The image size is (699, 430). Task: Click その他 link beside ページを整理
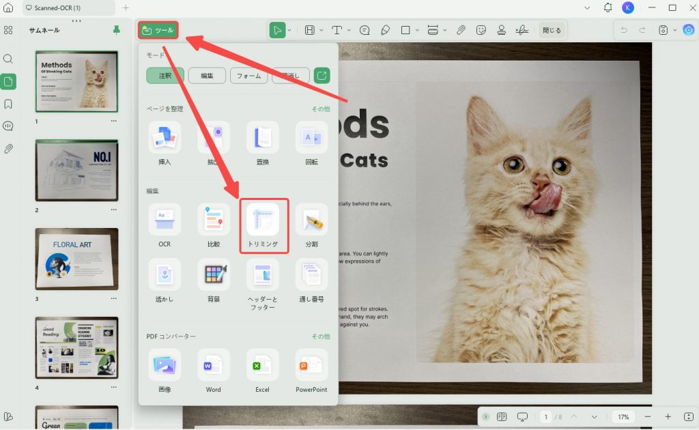[321, 109]
